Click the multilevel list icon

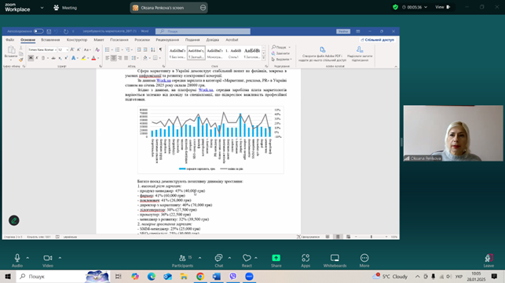(127, 49)
